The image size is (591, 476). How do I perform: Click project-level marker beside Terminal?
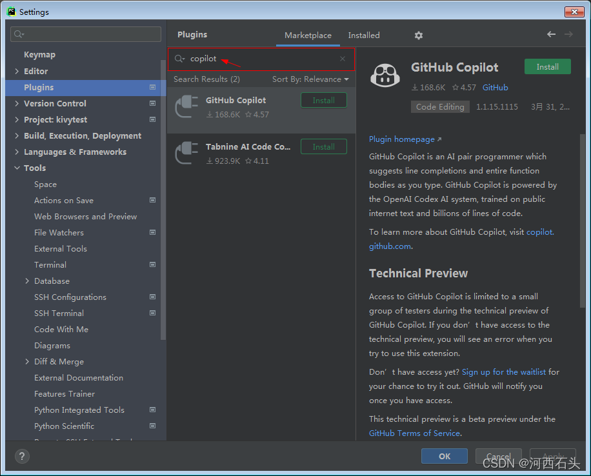[153, 264]
